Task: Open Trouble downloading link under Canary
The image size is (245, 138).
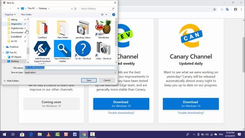Action: [191, 113]
